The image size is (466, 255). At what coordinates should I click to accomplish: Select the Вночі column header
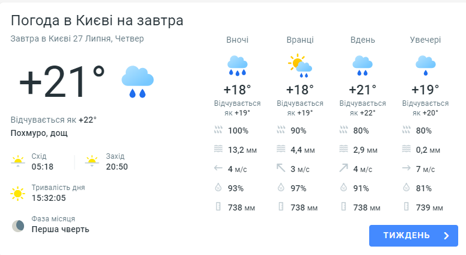pyautogui.click(x=237, y=40)
